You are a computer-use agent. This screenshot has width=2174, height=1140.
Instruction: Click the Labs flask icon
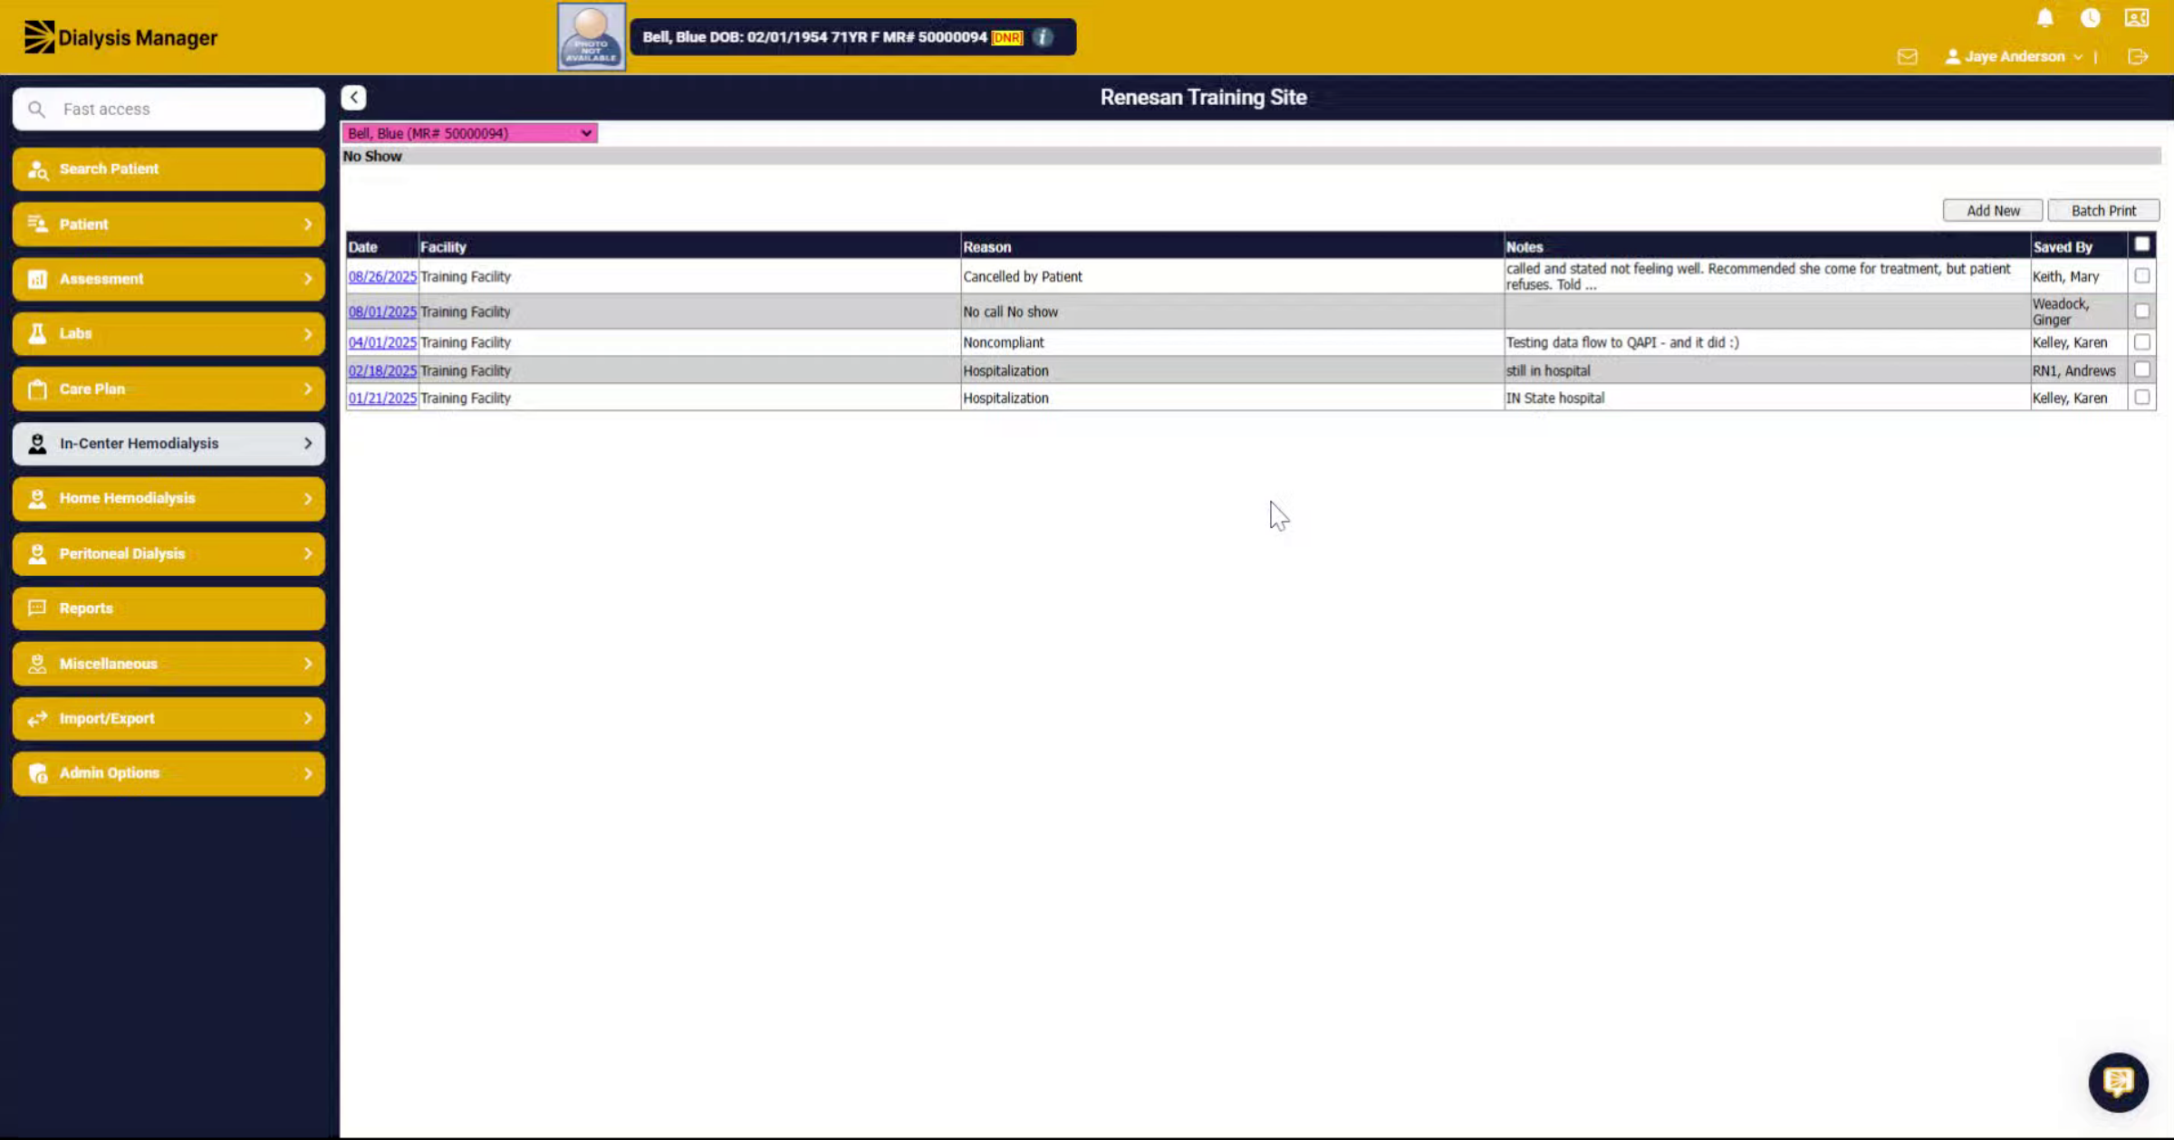[x=37, y=334]
